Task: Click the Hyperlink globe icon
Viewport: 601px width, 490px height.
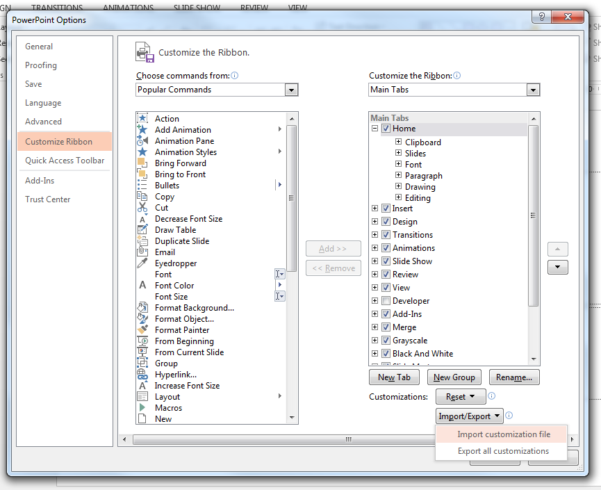Action: 142,374
